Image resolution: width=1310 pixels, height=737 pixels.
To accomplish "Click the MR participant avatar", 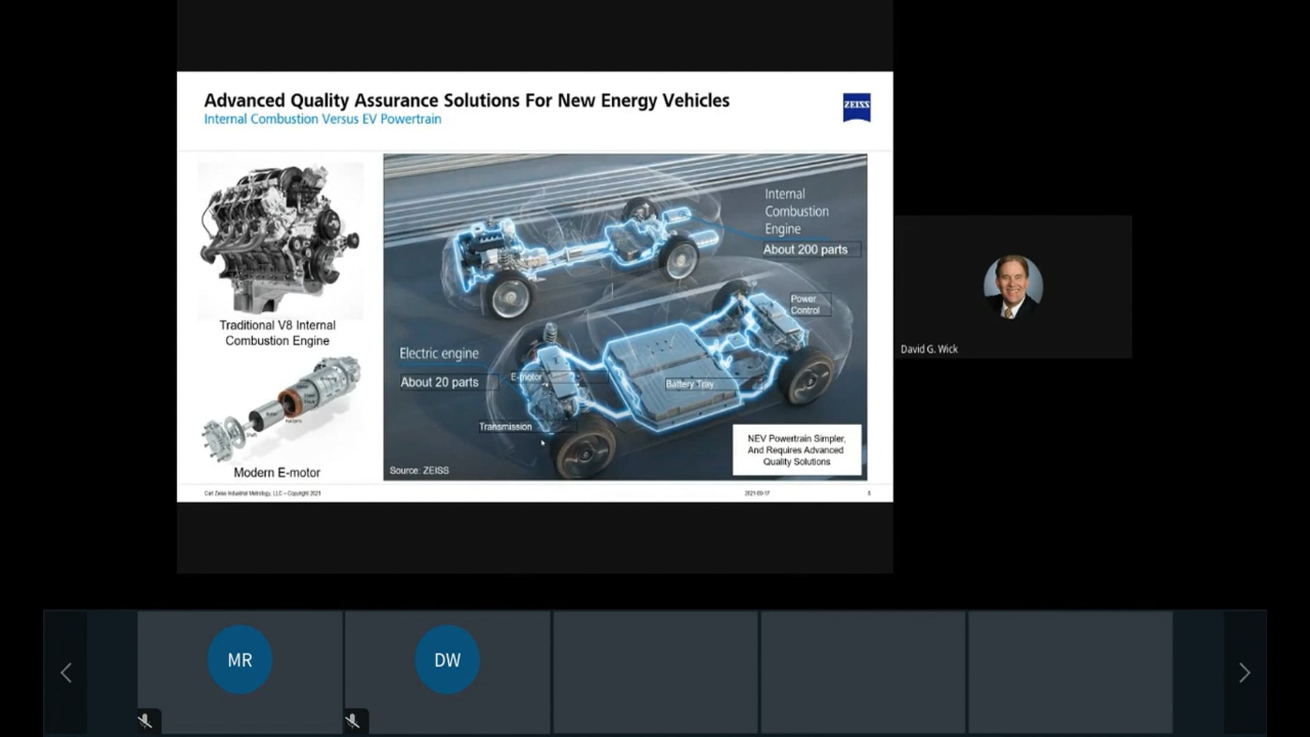I will click(239, 660).
